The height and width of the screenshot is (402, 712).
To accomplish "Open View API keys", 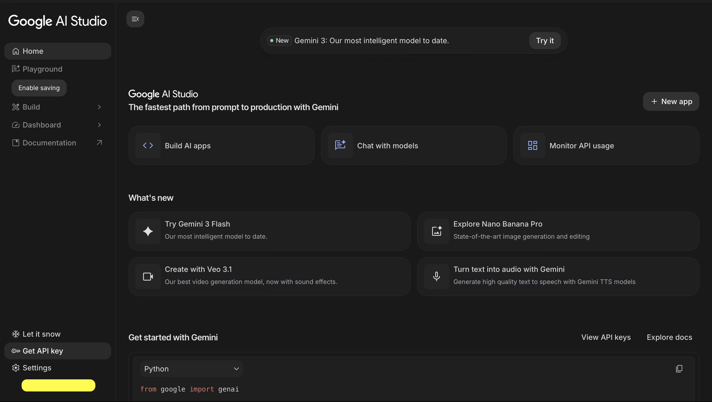I will [606, 337].
